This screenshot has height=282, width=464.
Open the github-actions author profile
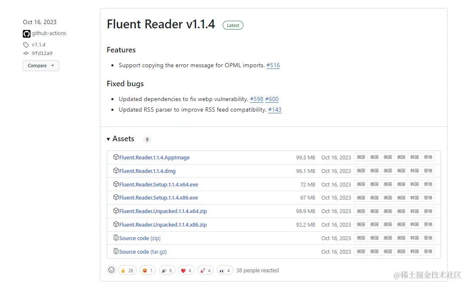tap(49, 33)
